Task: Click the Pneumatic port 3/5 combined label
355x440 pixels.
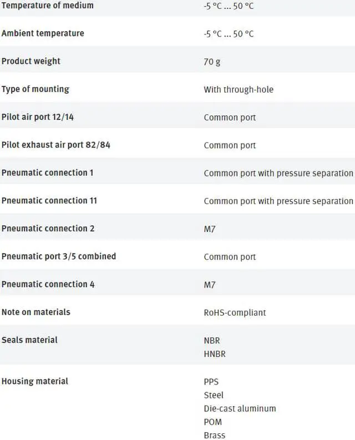Action: click(x=58, y=256)
